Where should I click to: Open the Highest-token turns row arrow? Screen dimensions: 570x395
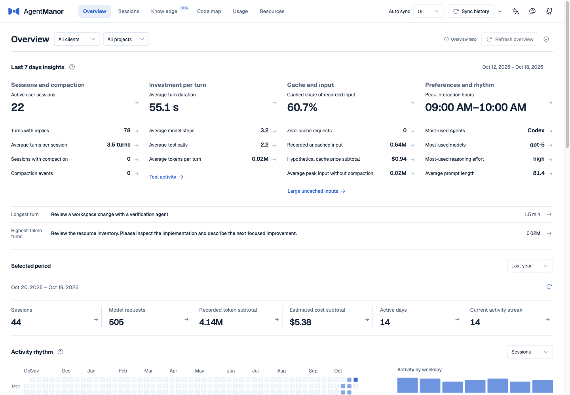click(549, 233)
